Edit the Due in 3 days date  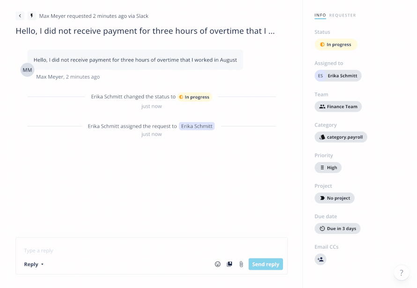(337, 229)
